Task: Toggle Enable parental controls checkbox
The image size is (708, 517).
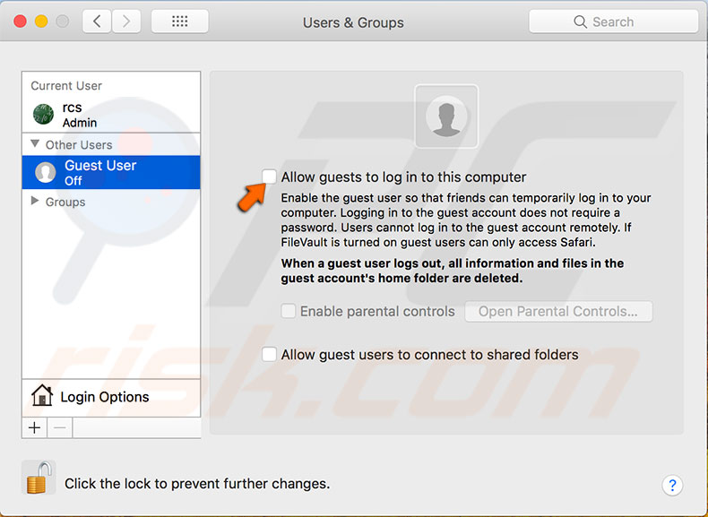Action: 288,312
